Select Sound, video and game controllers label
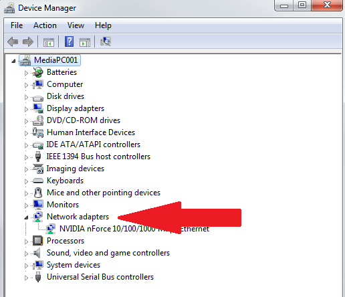Image resolution: width=345 pixels, height=297 pixels. 108,253
